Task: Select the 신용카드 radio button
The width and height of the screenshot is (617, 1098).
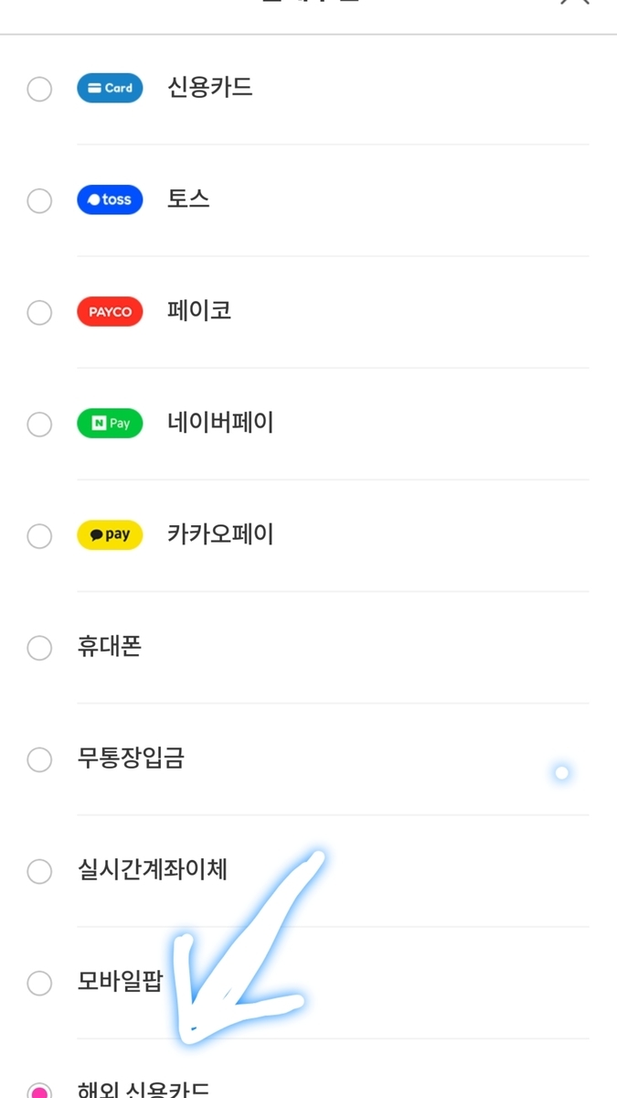Action: (x=39, y=89)
